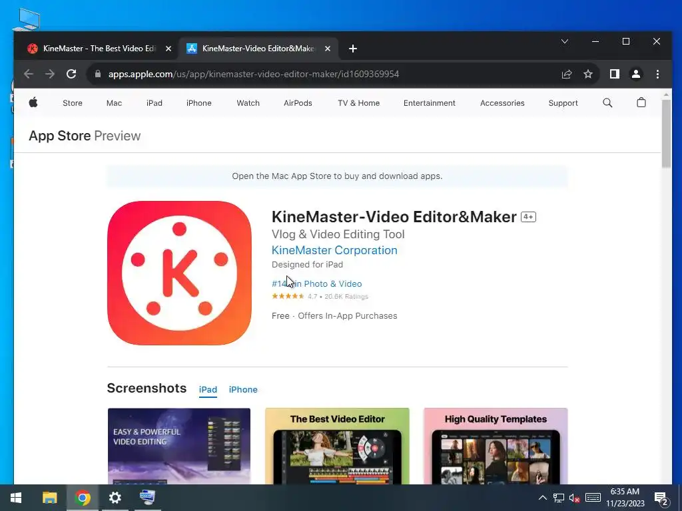This screenshot has height=511, width=682.
Task: Toggle the Chrome side panel icon
Action: point(614,74)
